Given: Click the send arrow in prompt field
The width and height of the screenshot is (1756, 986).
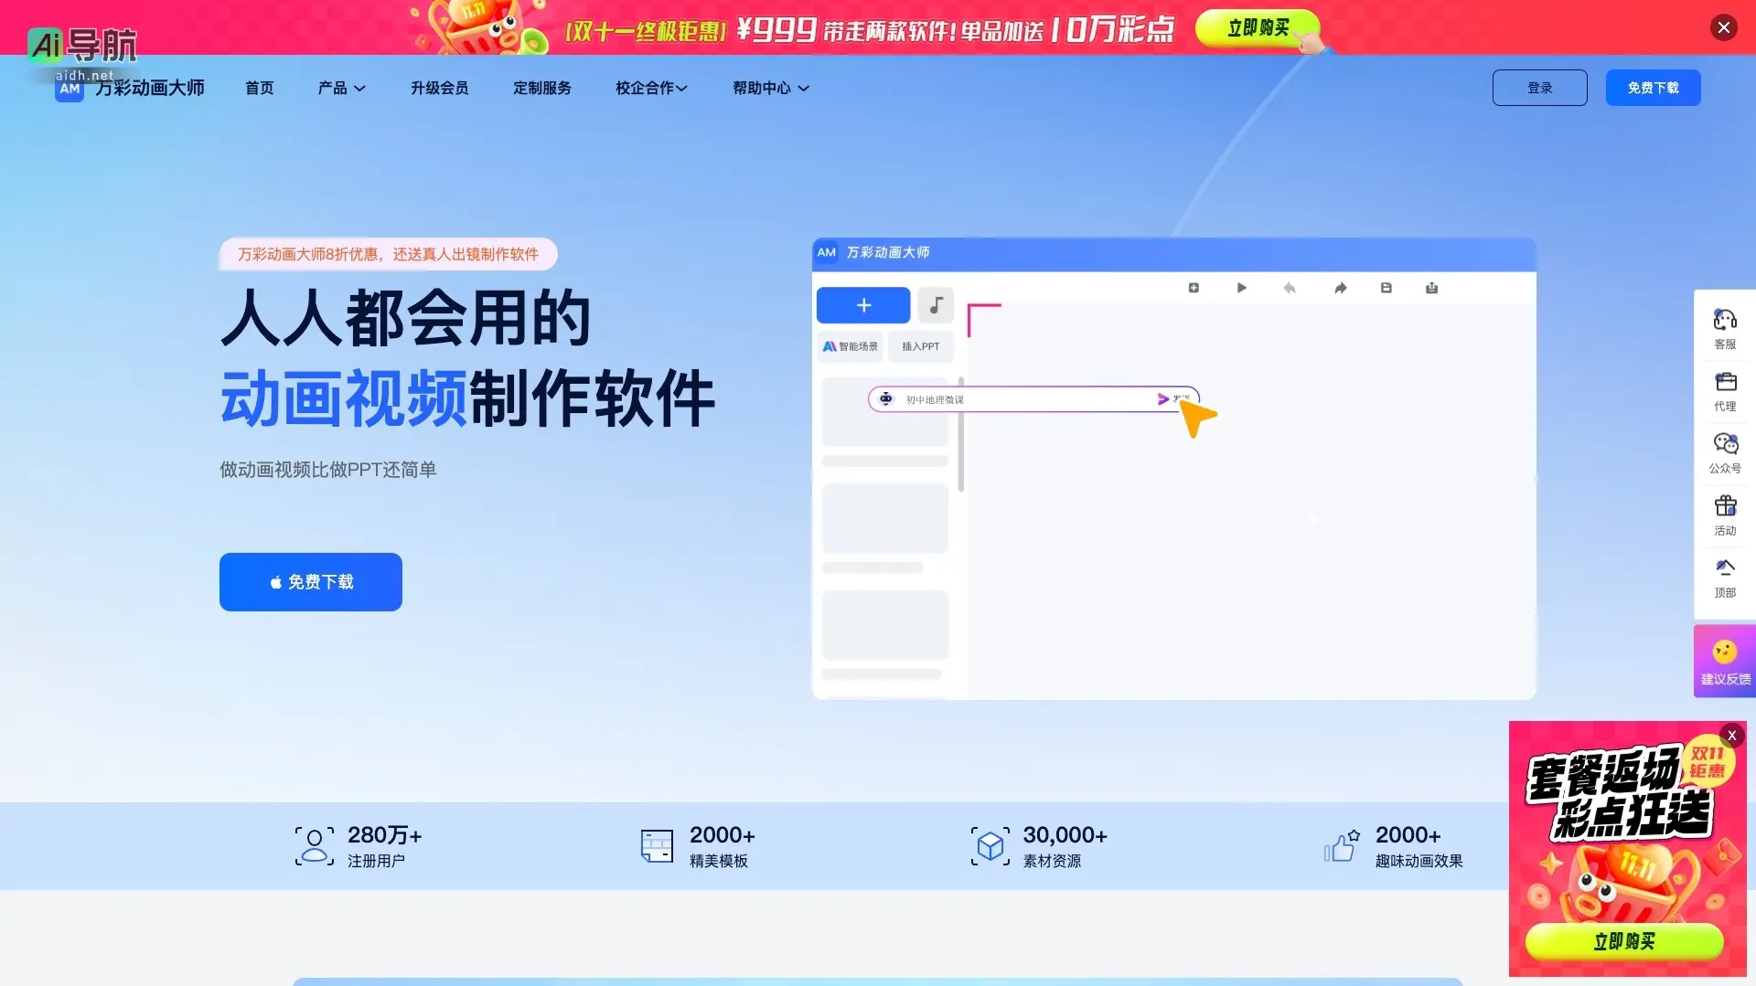Looking at the screenshot, I should tap(1162, 399).
